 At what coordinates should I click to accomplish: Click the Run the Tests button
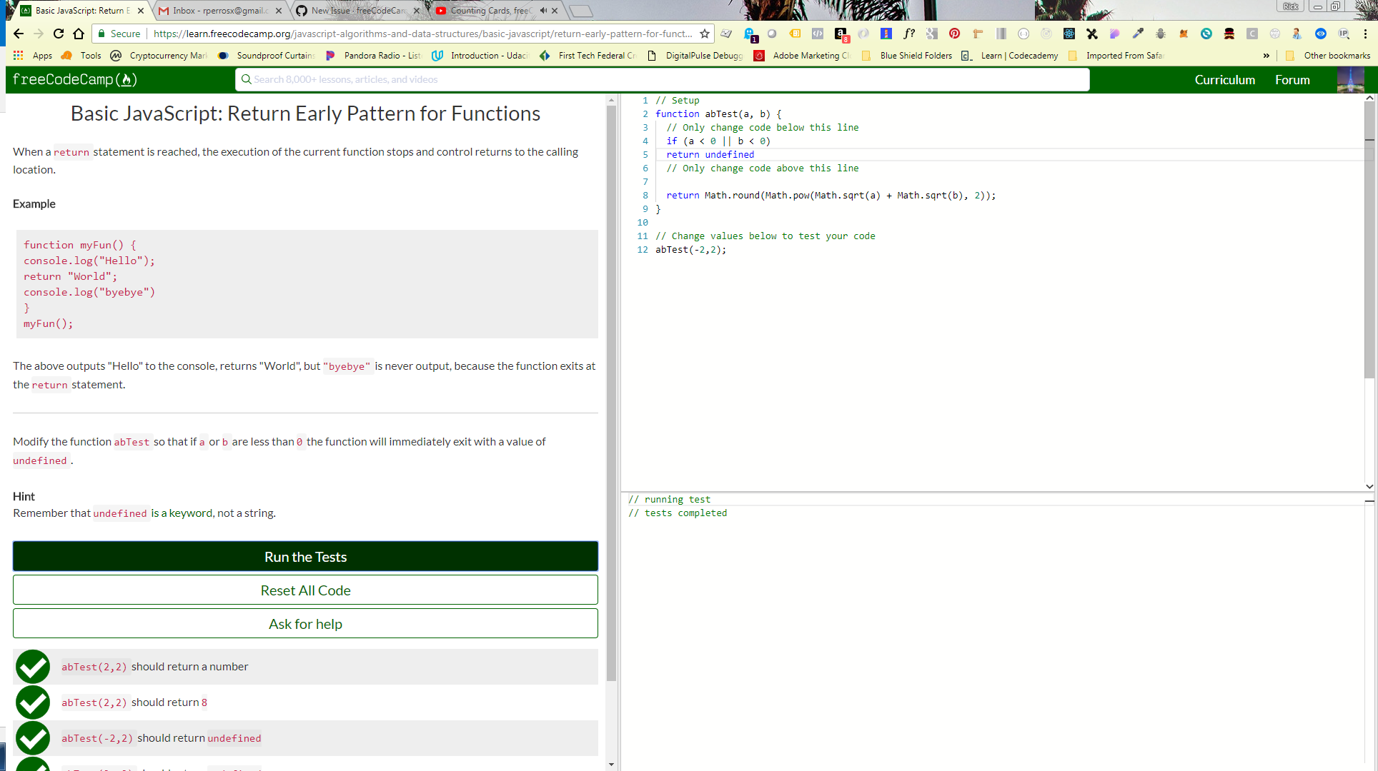[x=305, y=556]
